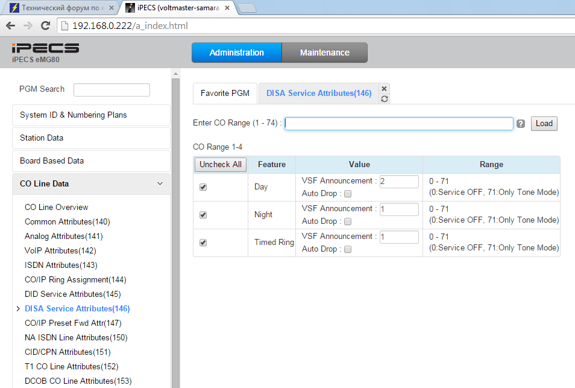Click the help question mark icon
The image size is (575, 388).
(521, 124)
